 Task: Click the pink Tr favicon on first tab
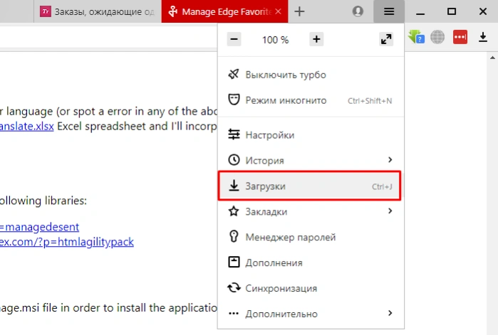[x=46, y=11]
